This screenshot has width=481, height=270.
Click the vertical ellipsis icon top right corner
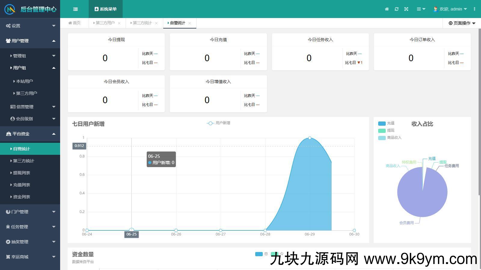[x=474, y=9]
